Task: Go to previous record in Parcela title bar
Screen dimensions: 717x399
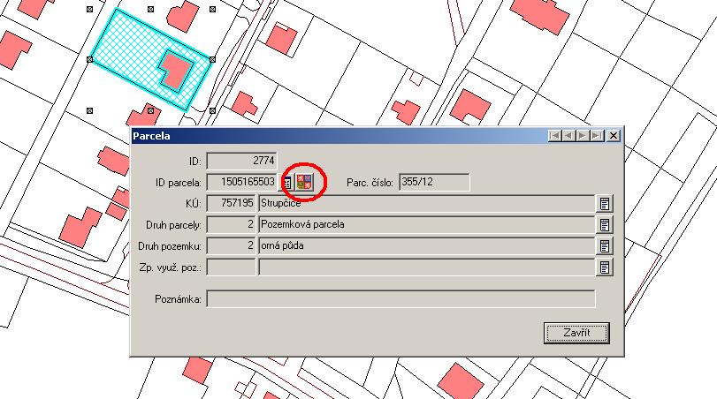Action: pyautogui.click(x=568, y=136)
